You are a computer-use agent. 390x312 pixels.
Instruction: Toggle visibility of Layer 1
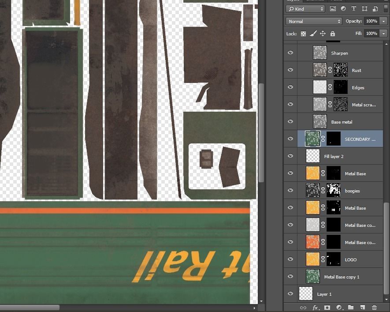pyautogui.click(x=290, y=293)
